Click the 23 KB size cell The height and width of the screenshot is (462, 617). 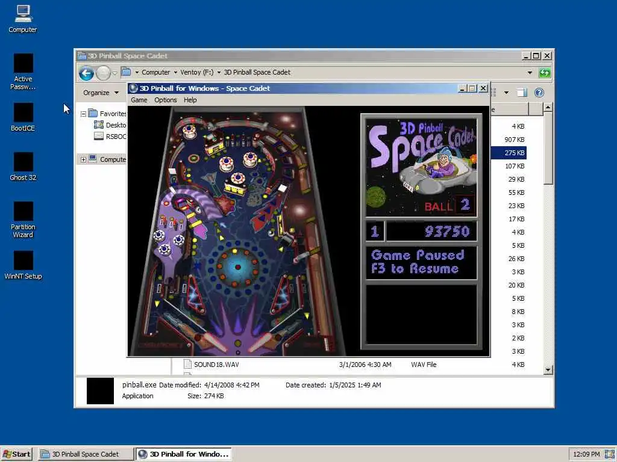pyautogui.click(x=516, y=206)
